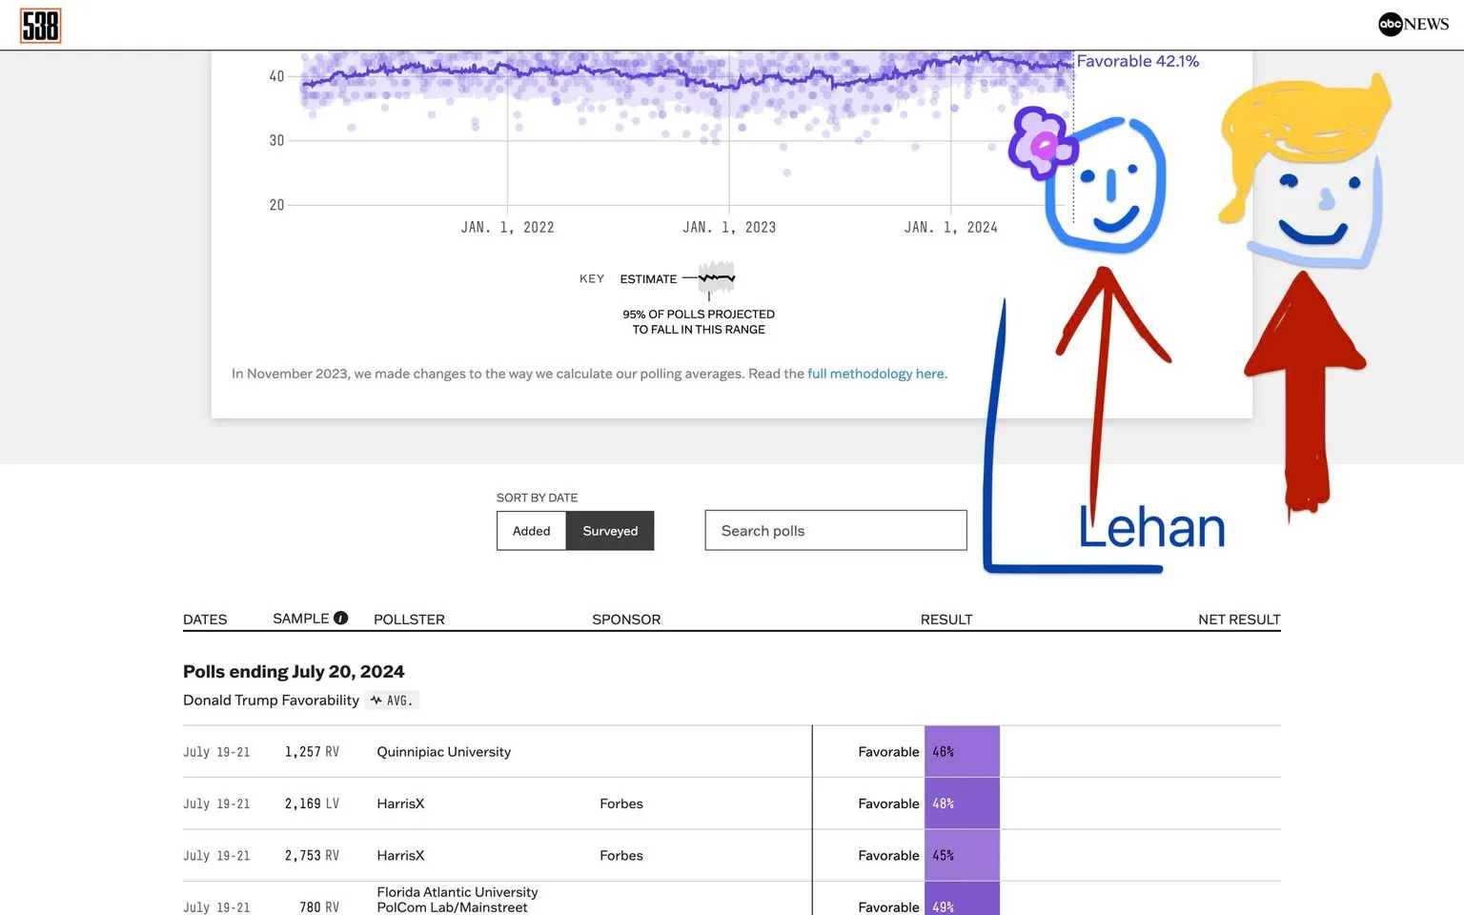Click the Forbes sponsor entry

(621, 803)
